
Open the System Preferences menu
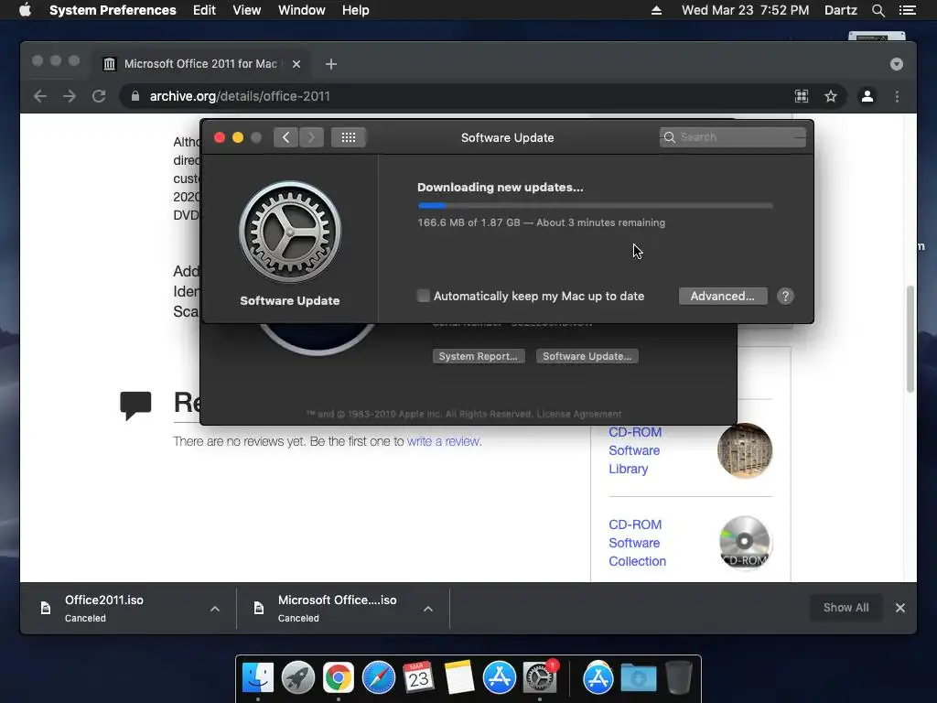(113, 10)
